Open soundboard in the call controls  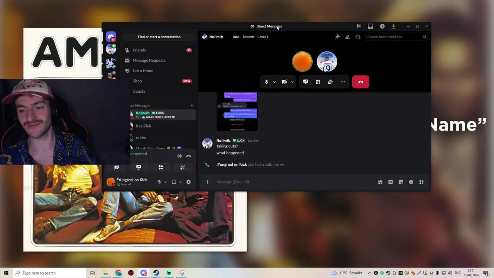click(x=330, y=82)
